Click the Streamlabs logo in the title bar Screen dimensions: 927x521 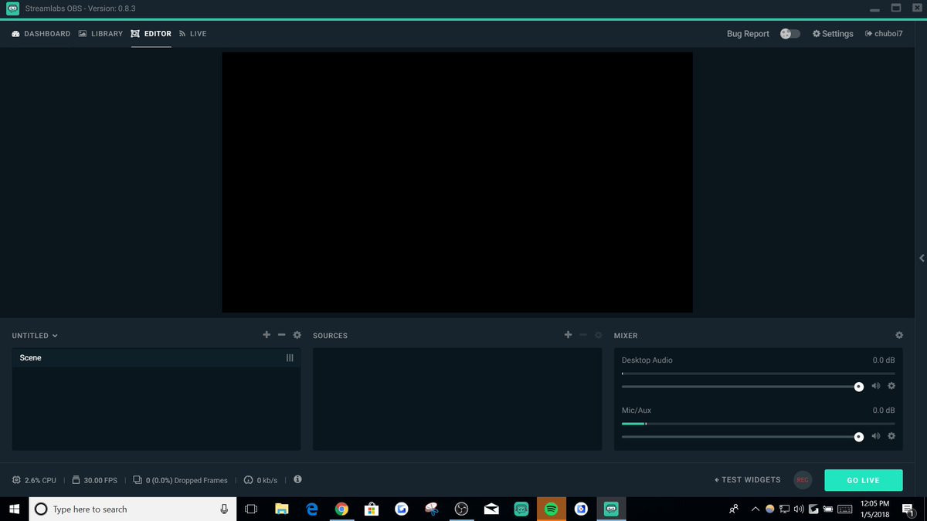[13, 8]
